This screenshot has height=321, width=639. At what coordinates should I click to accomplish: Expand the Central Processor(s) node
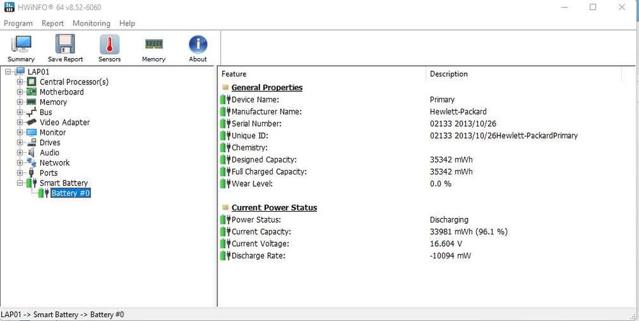click(x=20, y=82)
